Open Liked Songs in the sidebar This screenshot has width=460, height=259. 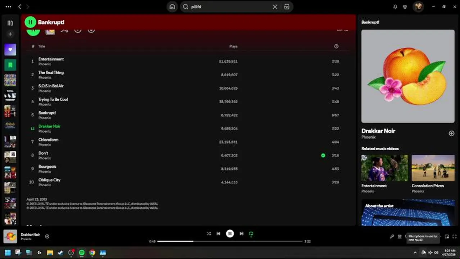click(x=10, y=50)
